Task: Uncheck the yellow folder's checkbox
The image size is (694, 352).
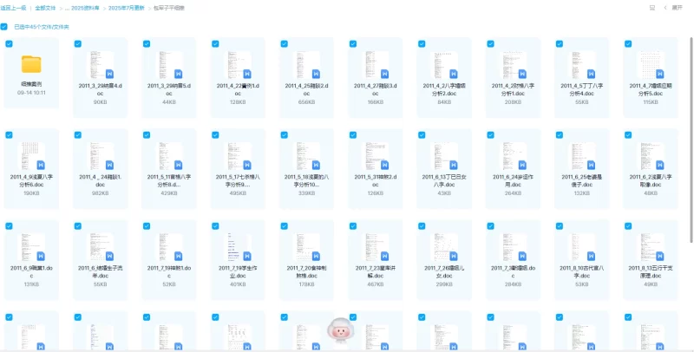Action: click(x=9, y=43)
